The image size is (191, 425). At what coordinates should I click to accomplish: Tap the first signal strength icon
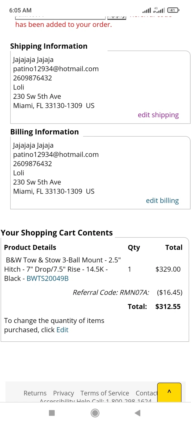[147, 11]
